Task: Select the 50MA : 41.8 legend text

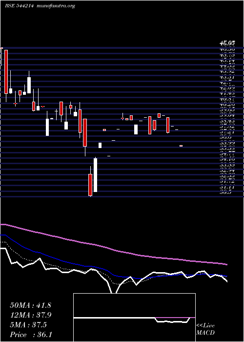Action: coord(30,305)
